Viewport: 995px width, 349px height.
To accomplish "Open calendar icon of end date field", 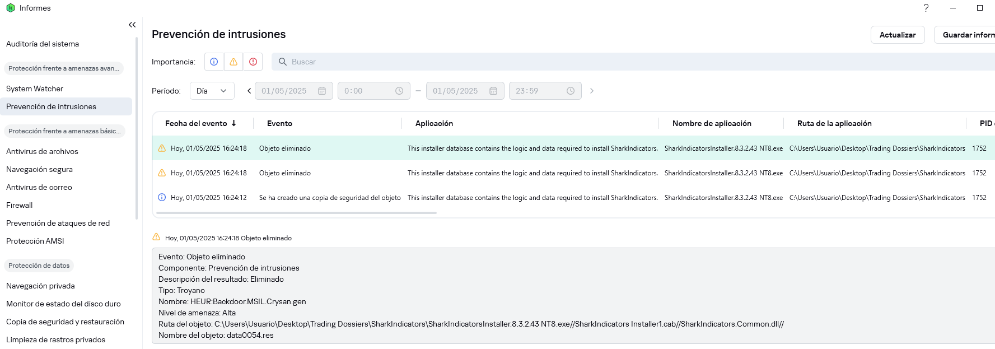I will pos(493,91).
